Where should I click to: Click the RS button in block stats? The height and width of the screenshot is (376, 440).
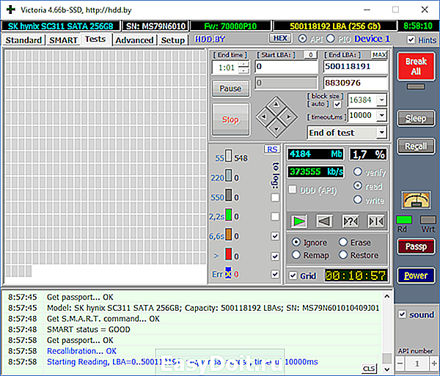272,150
